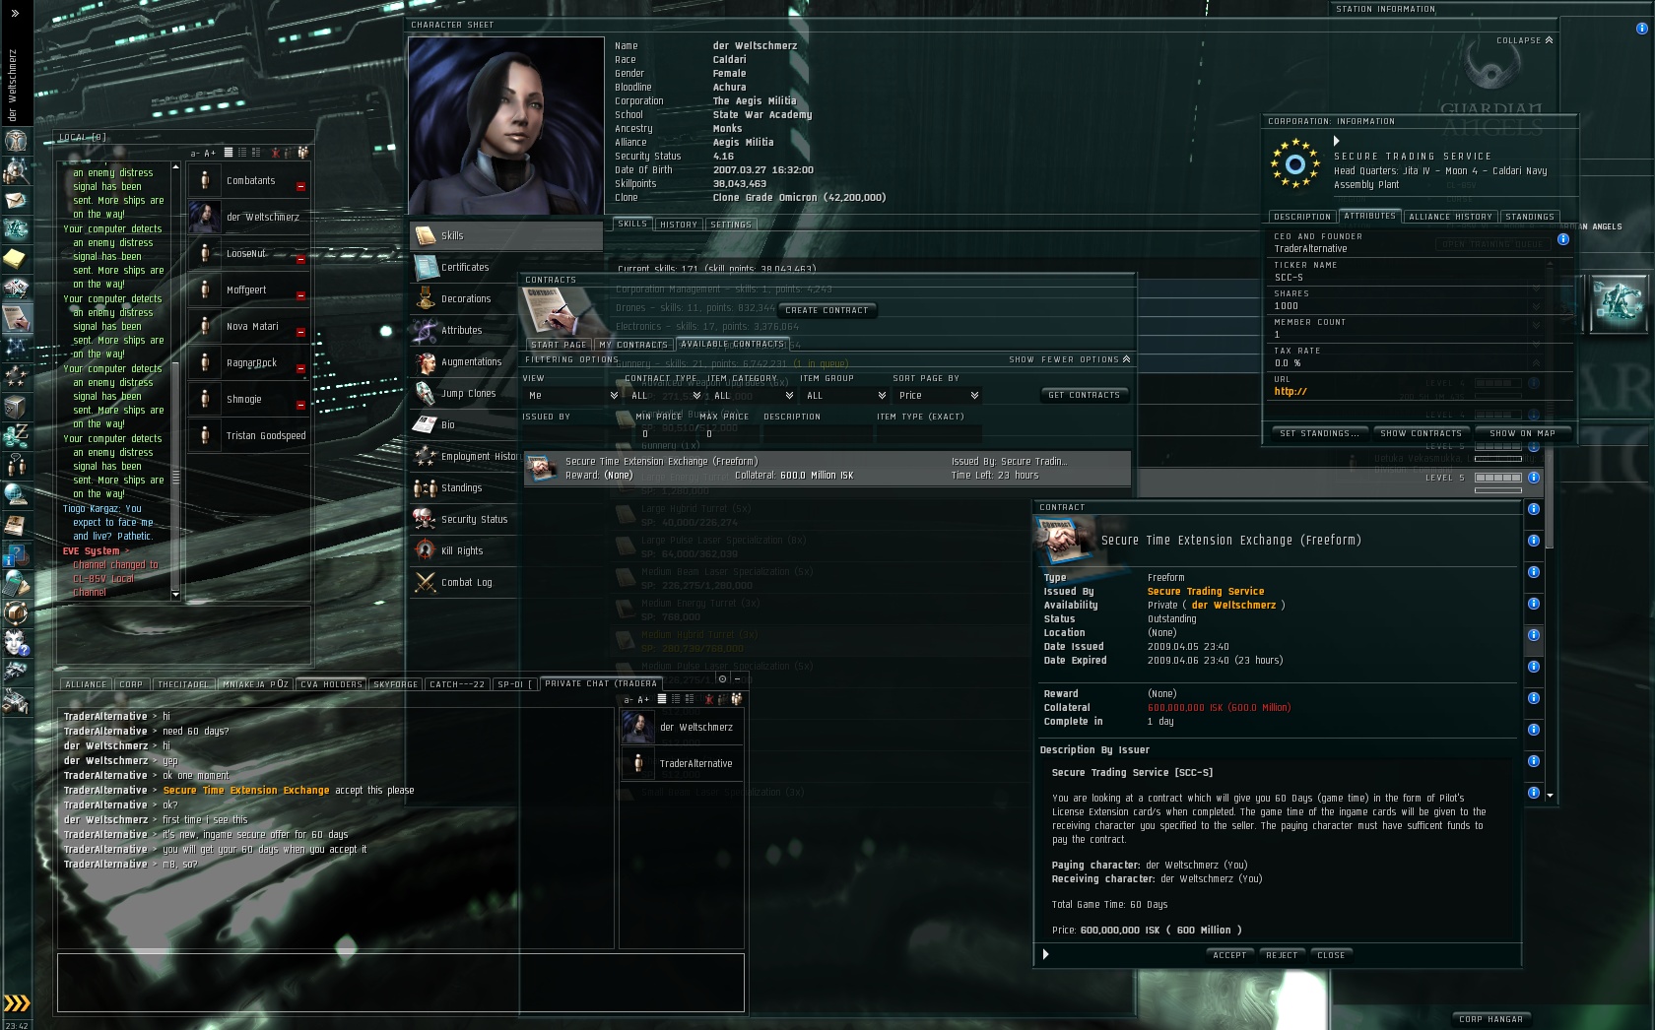The image size is (1655, 1030).
Task: Toggle third list view mode in Local channel
Action: pos(256,153)
